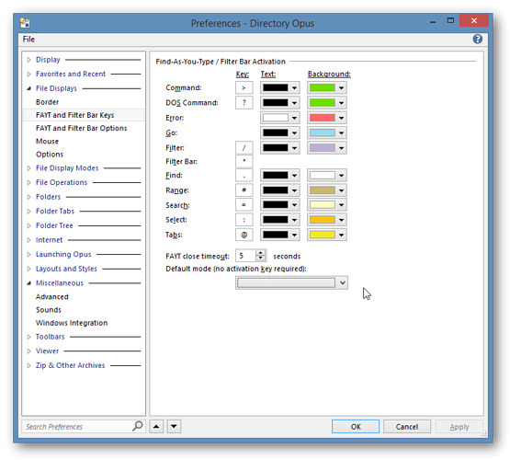Collapse the File Displays category
510x460 pixels.
(x=29, y=88)
